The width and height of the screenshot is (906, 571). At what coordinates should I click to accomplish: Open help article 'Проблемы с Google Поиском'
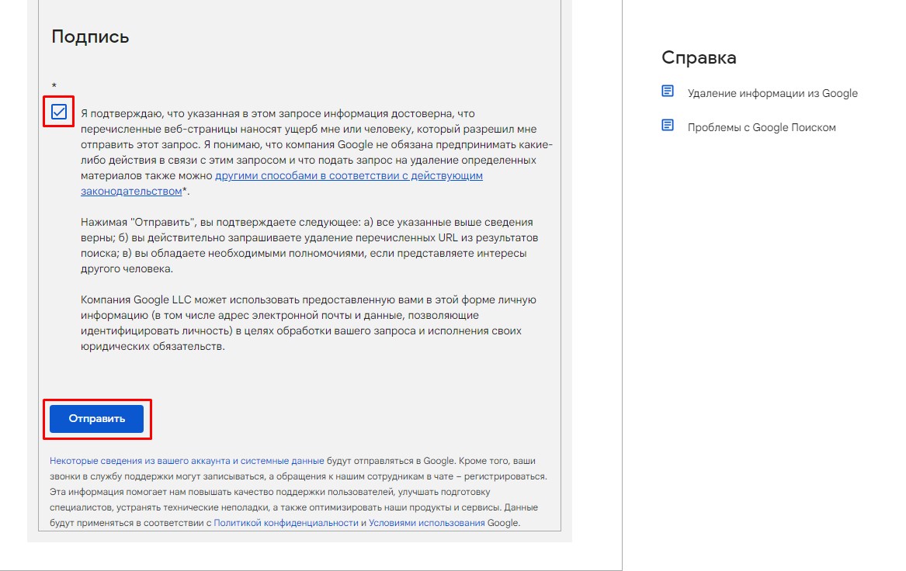click(761, 127)
